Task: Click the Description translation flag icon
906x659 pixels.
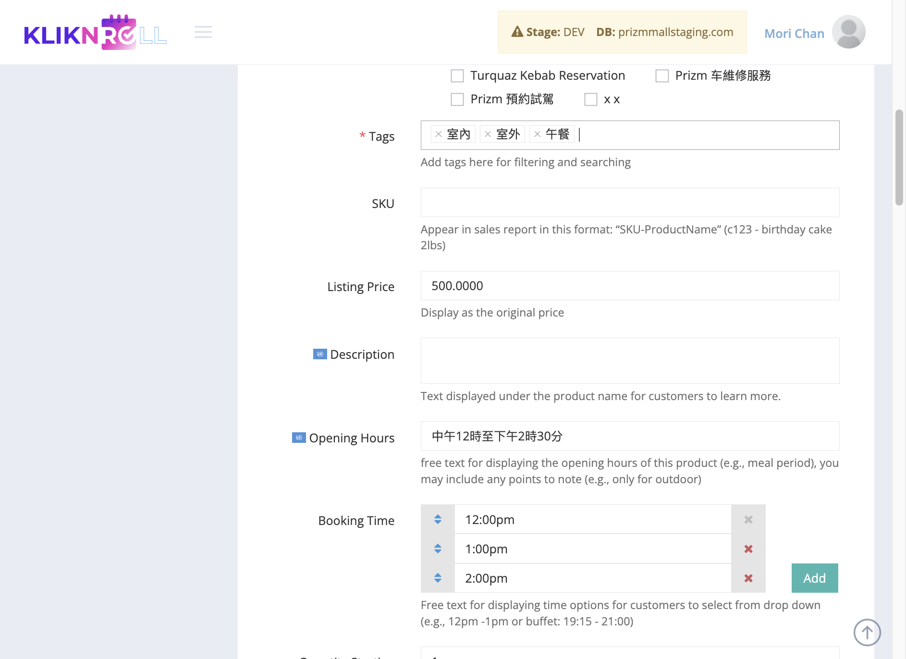Action: [x=320, y=354]
